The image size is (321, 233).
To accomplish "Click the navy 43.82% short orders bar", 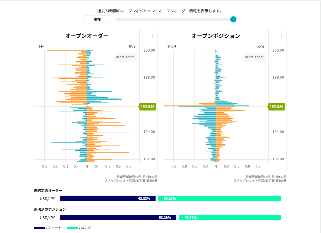I will (x=108, y=199).
